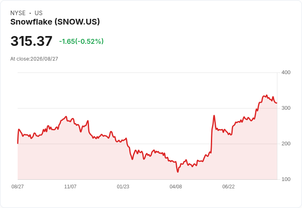The image size is (302, 208).
Task: Click the 315.37 current price value
Action: [32, 41]
